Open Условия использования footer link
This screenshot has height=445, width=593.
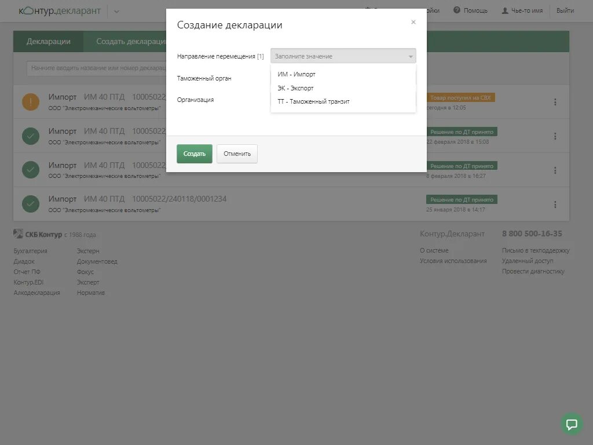(x=453, y=261)
